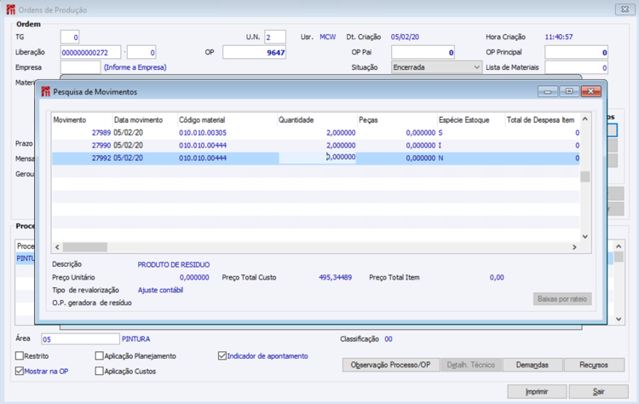639x404 pixels.
Task: Click the Imprimir button
Action: pyautogui.click(x=537, y=391)
